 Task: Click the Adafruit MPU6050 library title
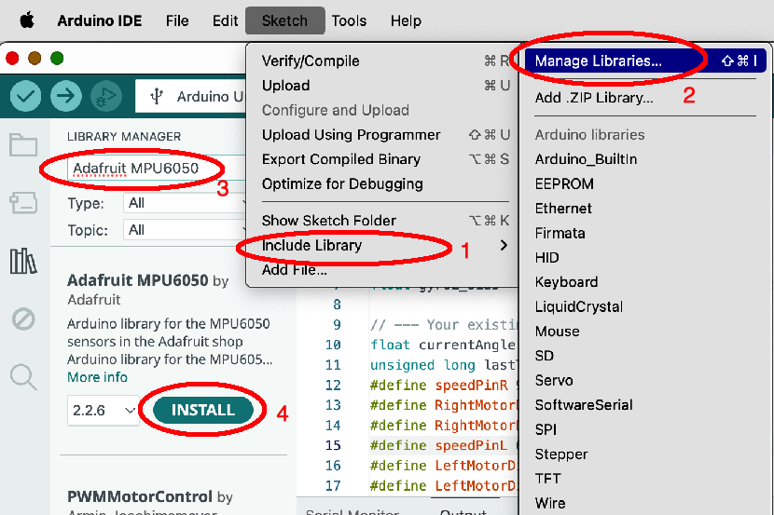138,280
